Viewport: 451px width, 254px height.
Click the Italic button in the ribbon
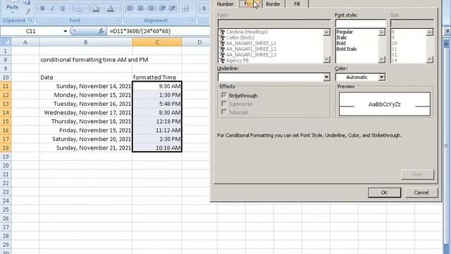tap(52, 8)
